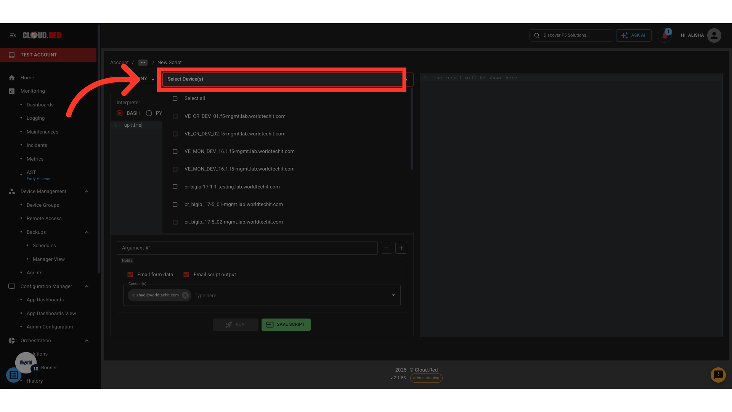Click the green add argument plus button
Screen dimensions: 732x412
click(401, 248)
